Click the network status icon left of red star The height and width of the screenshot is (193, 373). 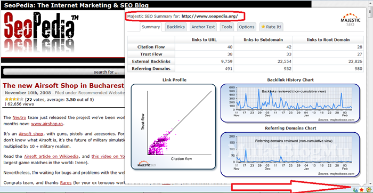coord(355,190)
